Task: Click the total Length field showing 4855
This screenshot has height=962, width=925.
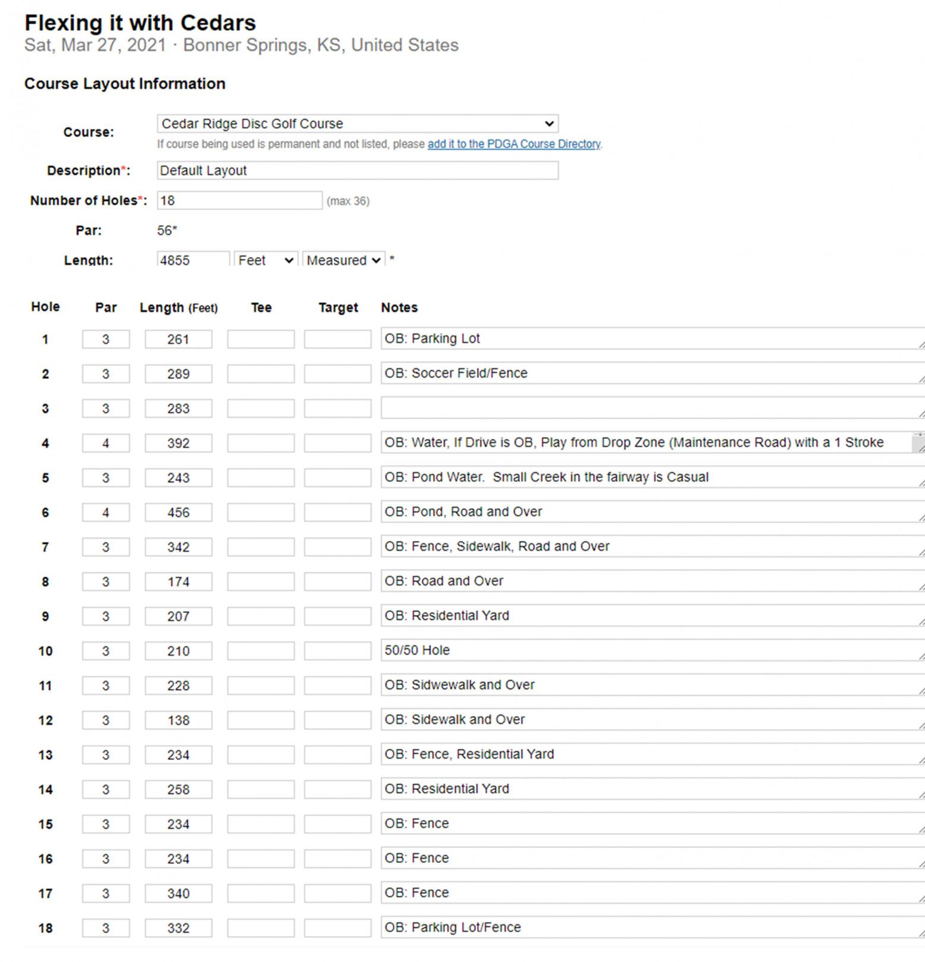Action: coord(193,260)
